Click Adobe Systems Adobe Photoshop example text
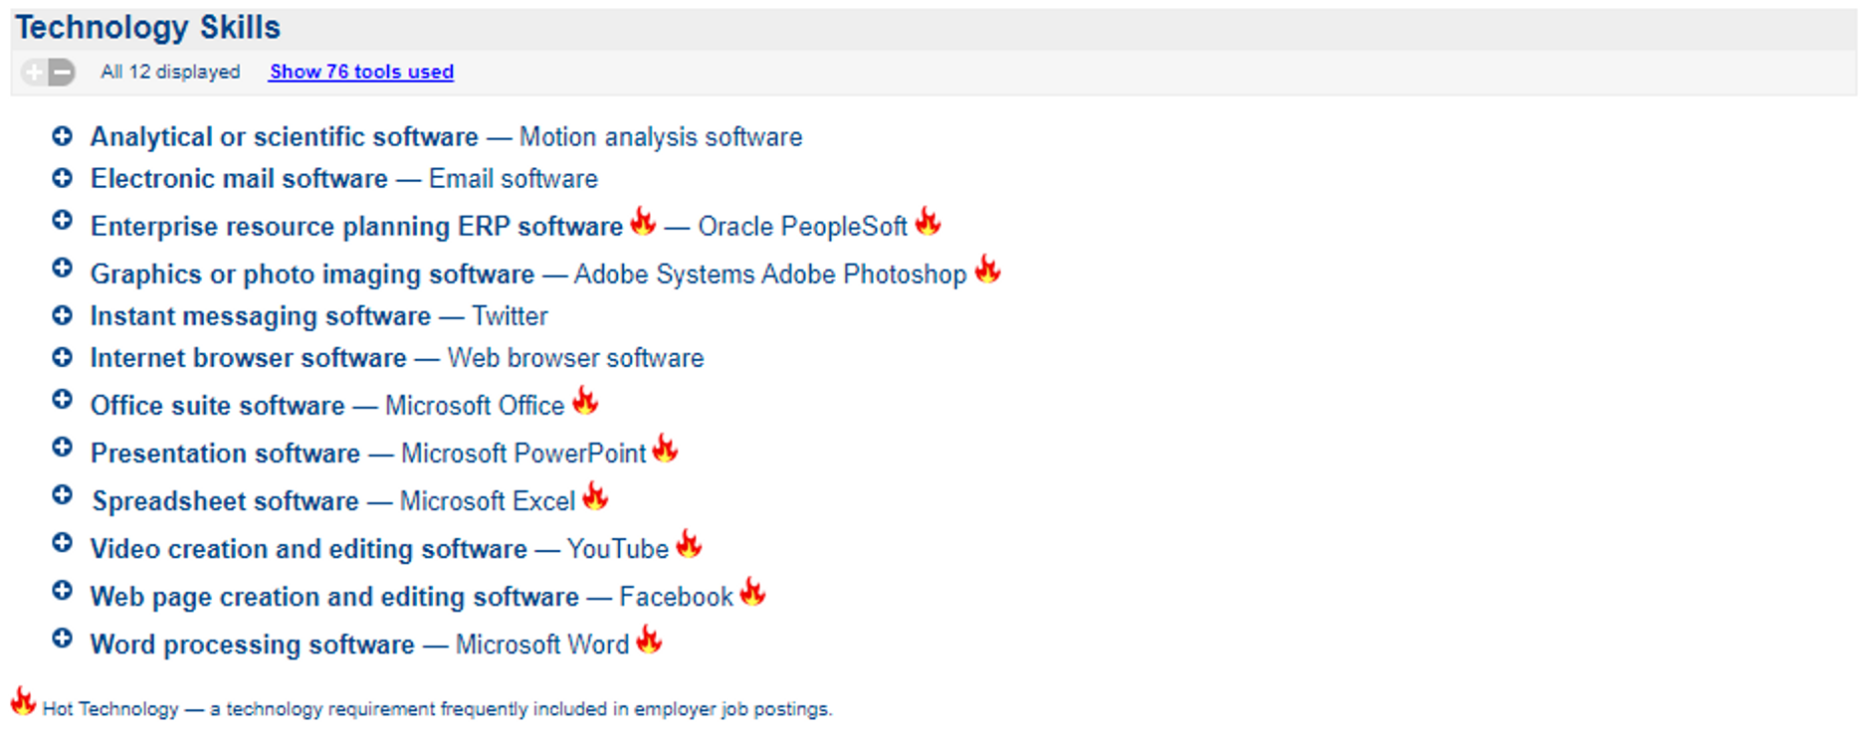1871x737 pixels. [x=770, y=275]
